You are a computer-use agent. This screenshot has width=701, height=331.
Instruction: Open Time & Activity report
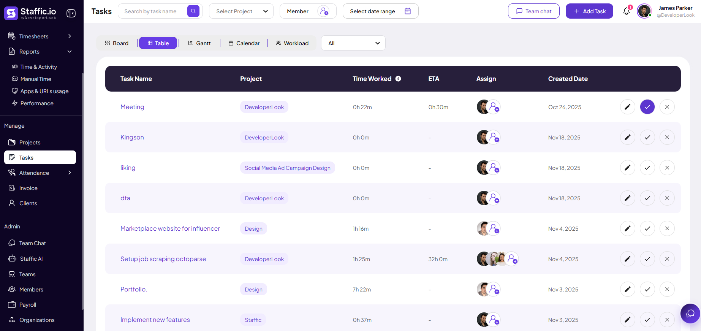coord(35,67)
